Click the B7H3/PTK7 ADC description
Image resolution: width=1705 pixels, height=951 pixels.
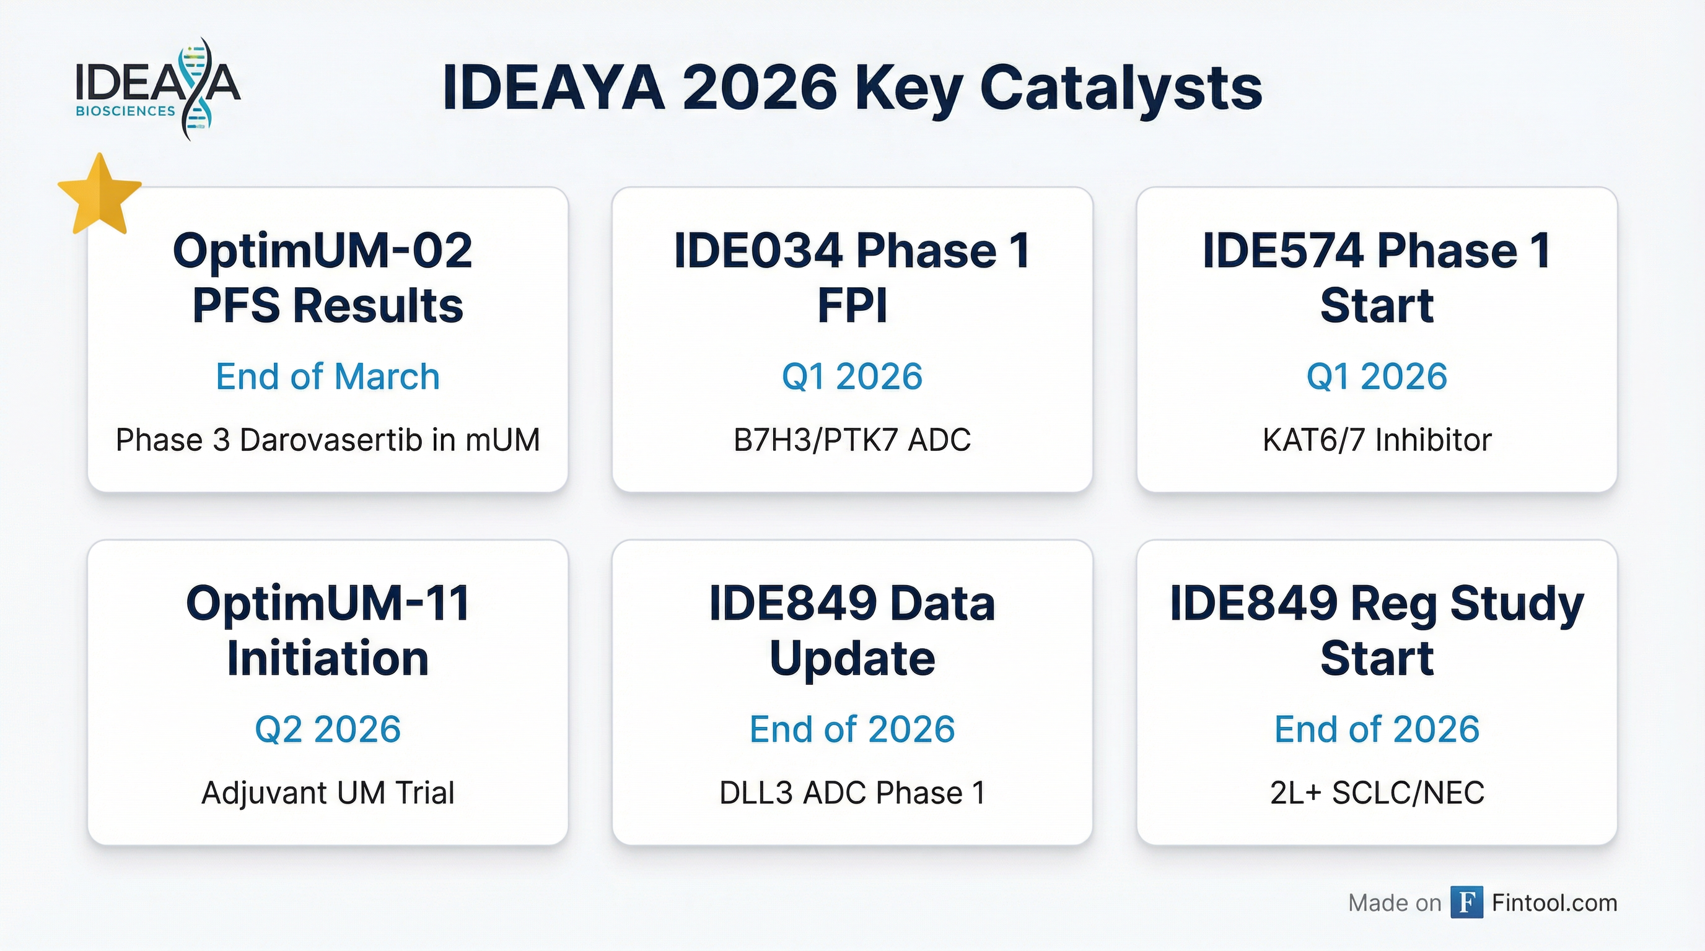point(852,440)
